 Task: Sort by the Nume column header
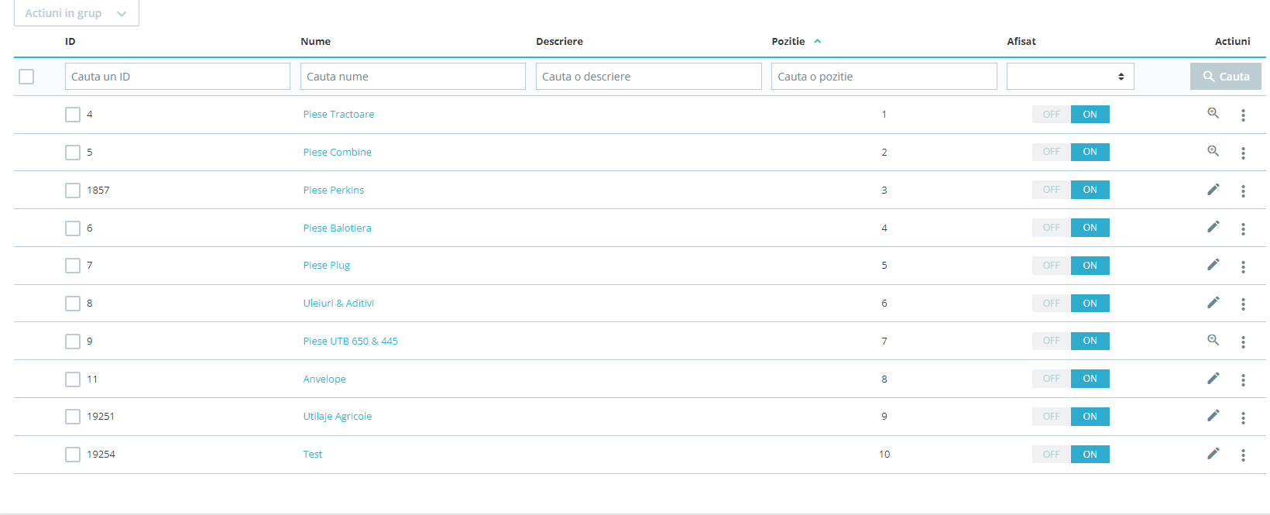coord(315,41)
